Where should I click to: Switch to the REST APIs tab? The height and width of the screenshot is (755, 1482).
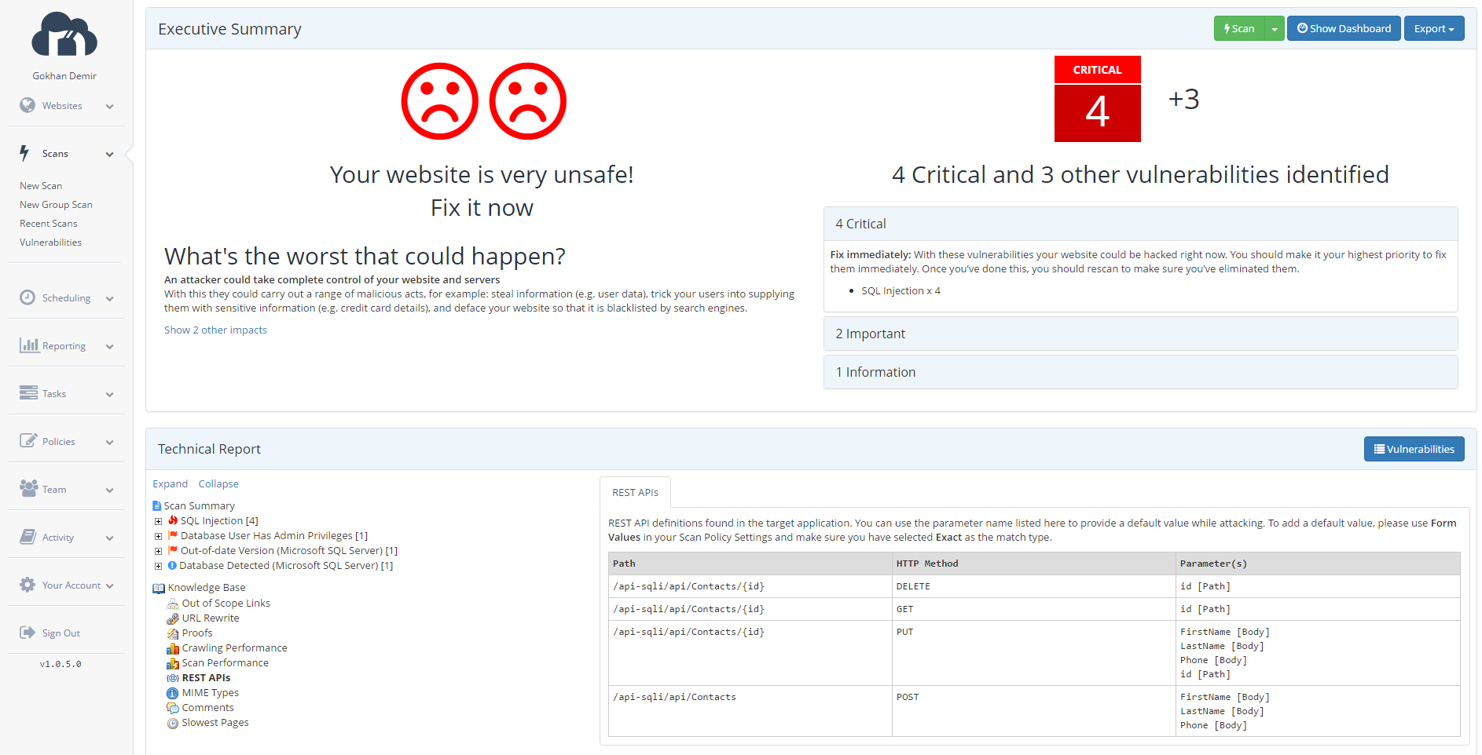click(635, 492)
